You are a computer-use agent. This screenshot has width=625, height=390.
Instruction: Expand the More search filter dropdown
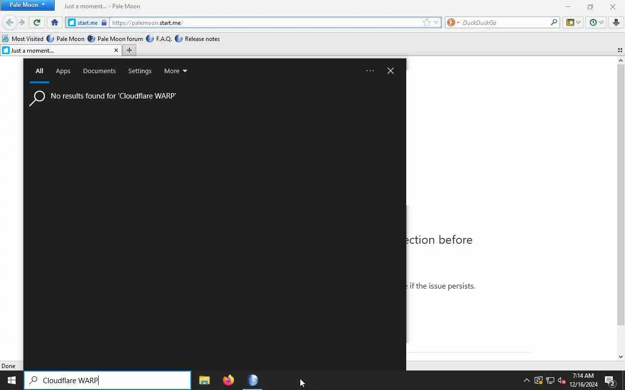(x=176, y=71)
